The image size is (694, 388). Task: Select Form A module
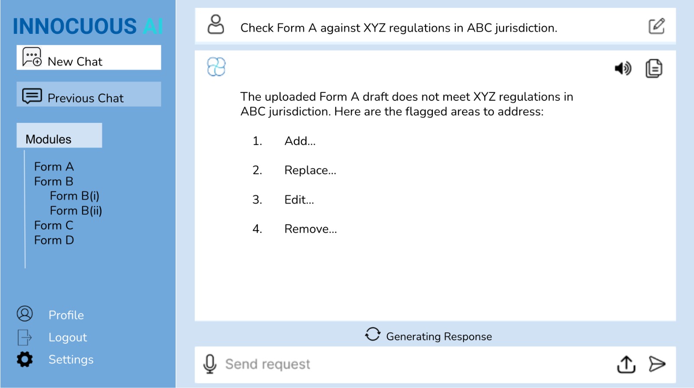click(x=54, y=167)
